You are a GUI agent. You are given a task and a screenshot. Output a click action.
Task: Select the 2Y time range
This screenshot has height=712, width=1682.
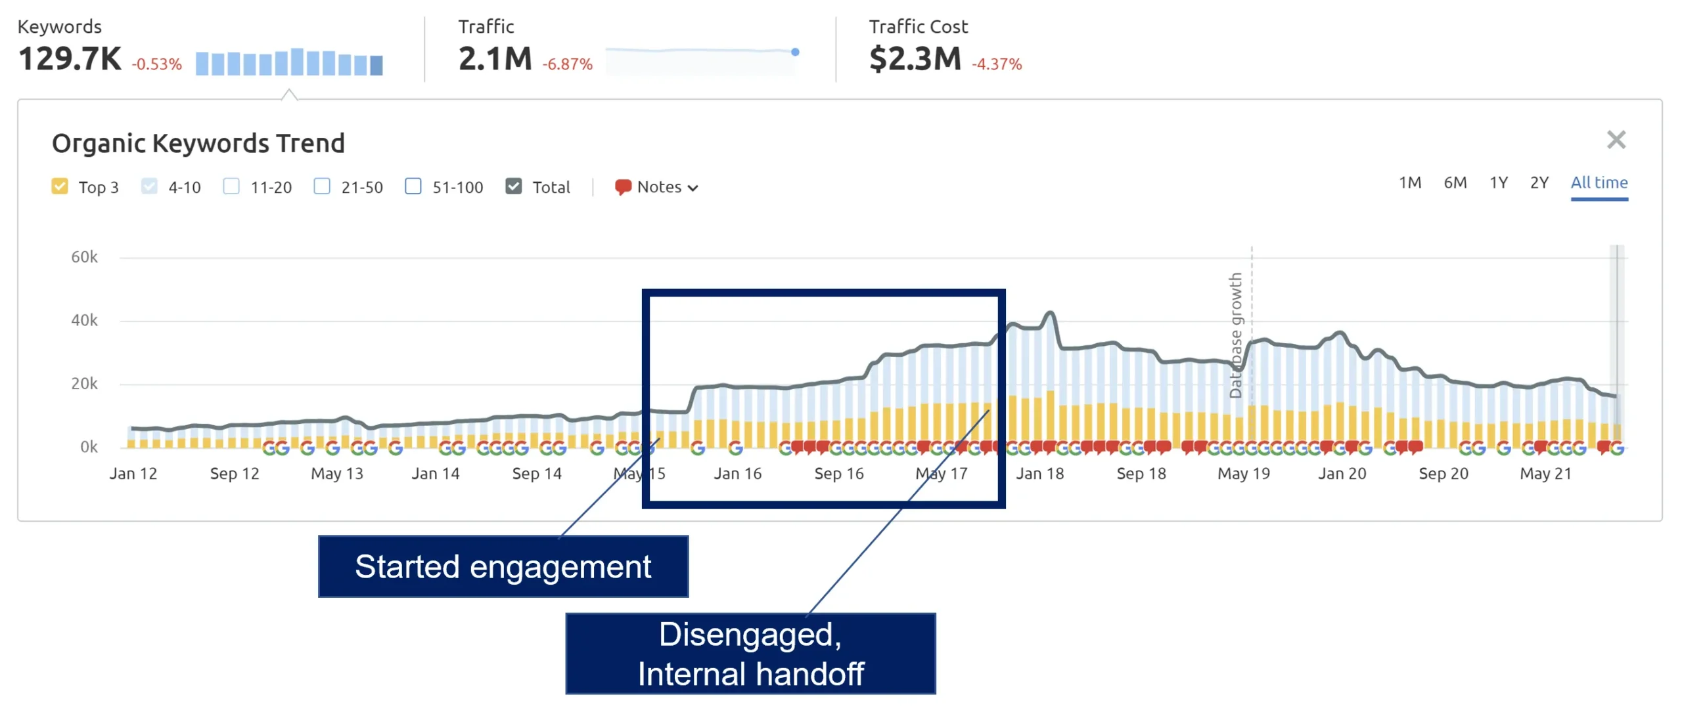pyautogui.click(x=1539, y=182)
